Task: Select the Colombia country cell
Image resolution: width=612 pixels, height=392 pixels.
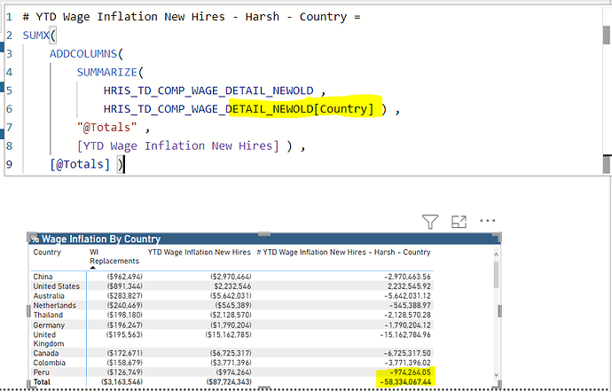Action: tap(49, 363)
